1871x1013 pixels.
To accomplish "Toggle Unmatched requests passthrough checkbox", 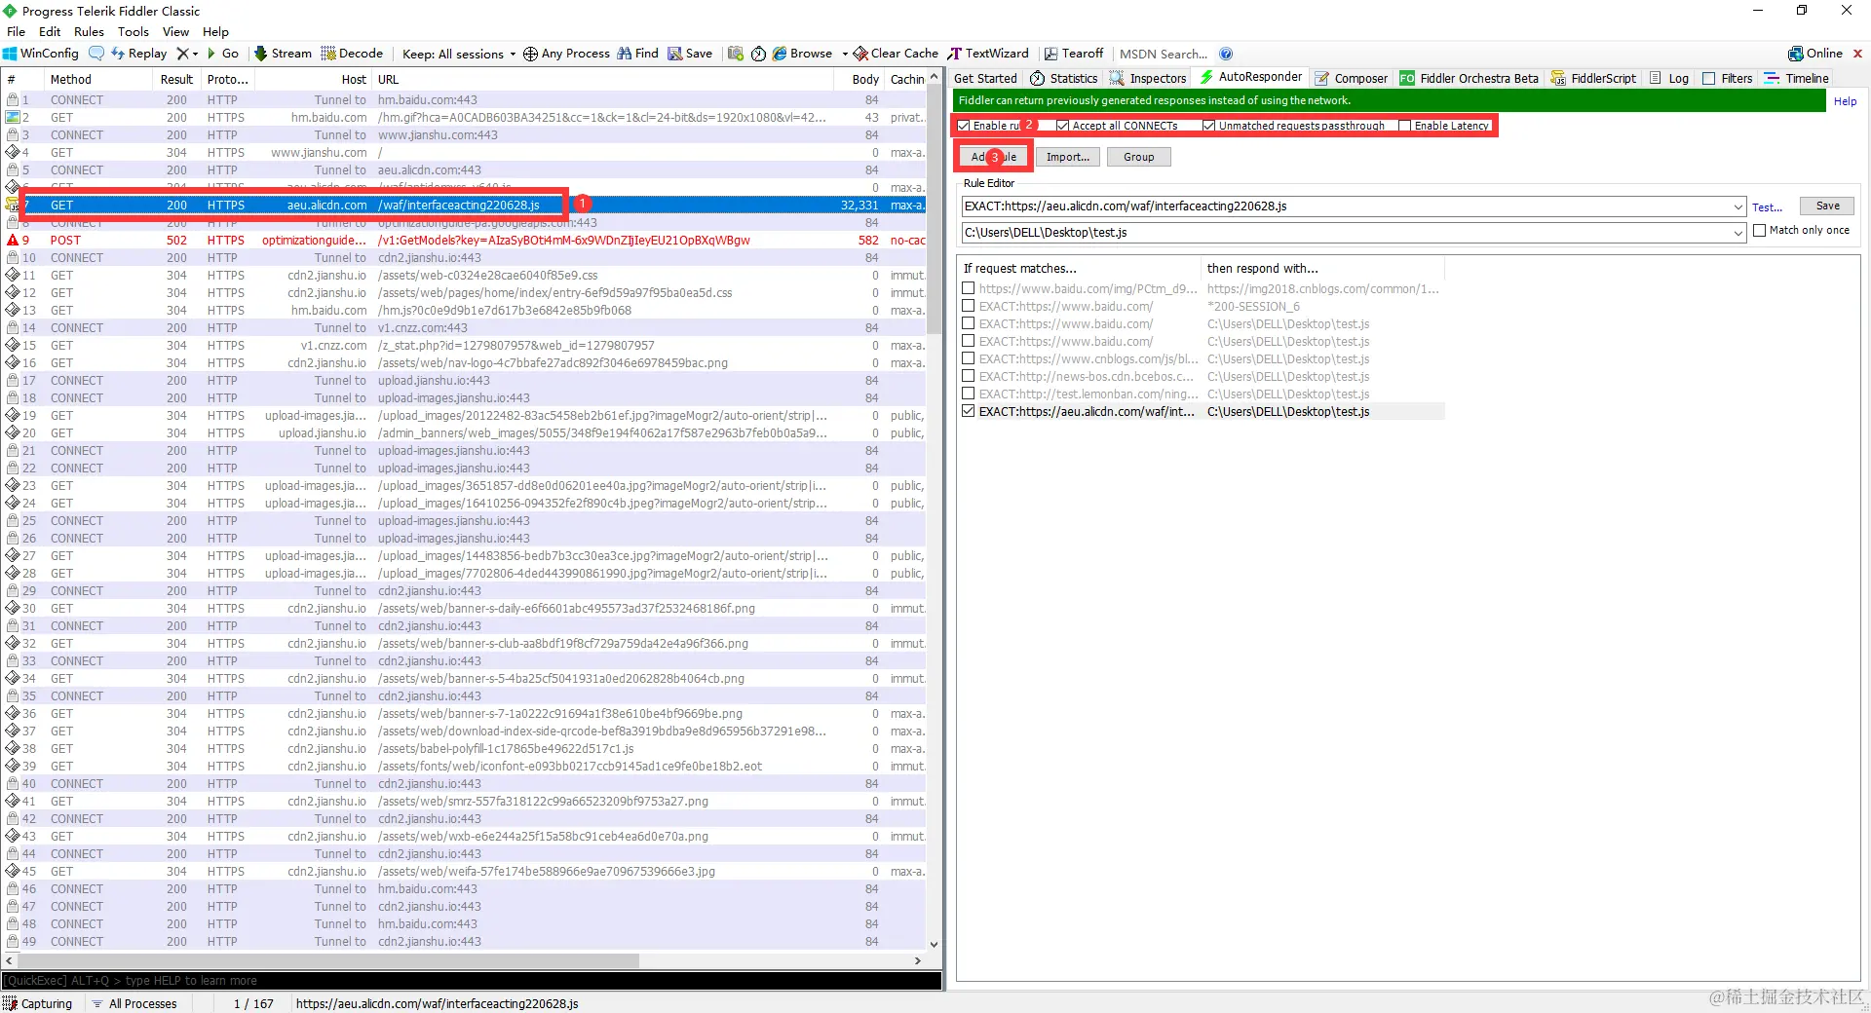I will [x=1209, y=126].
